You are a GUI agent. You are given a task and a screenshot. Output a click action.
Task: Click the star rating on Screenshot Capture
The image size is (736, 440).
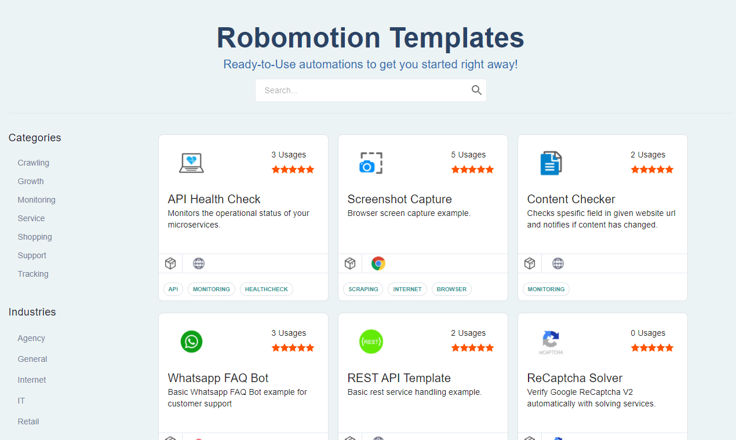[472, 170]
